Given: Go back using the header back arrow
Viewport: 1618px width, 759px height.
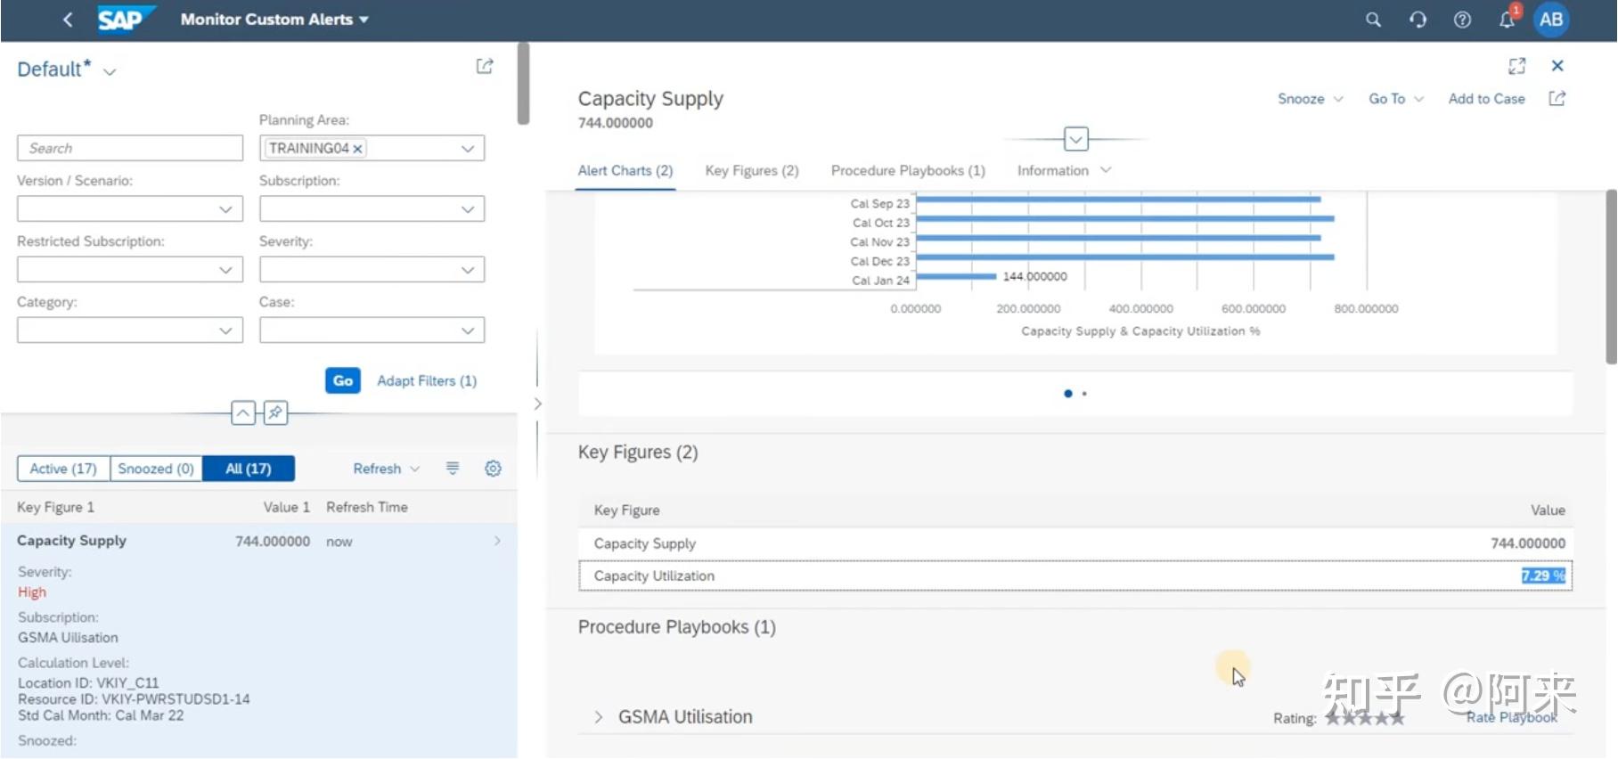Looking at the screenshot, I should (x=68, y=20).
